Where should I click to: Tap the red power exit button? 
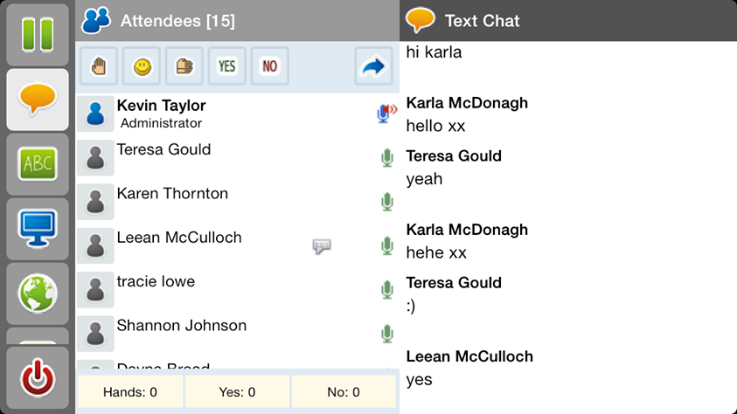point(38,378)
